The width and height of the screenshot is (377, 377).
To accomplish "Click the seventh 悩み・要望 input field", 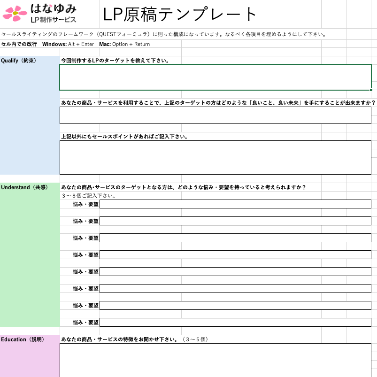I will coord(235,306).
